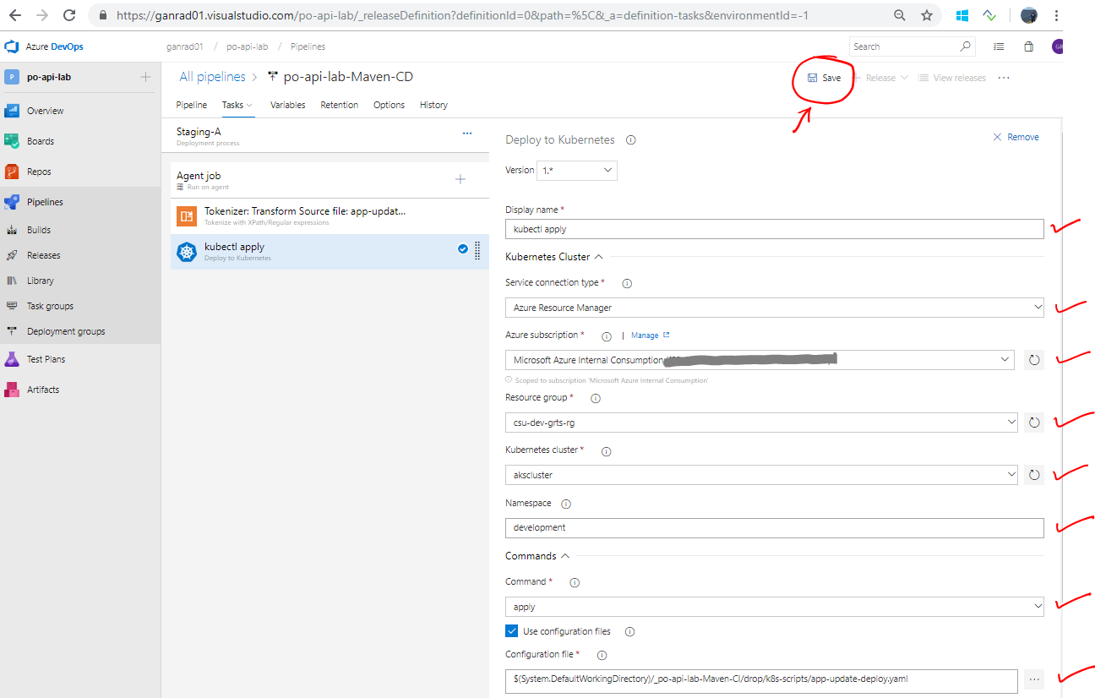Click the browser address bar URL

click(465, 15)
